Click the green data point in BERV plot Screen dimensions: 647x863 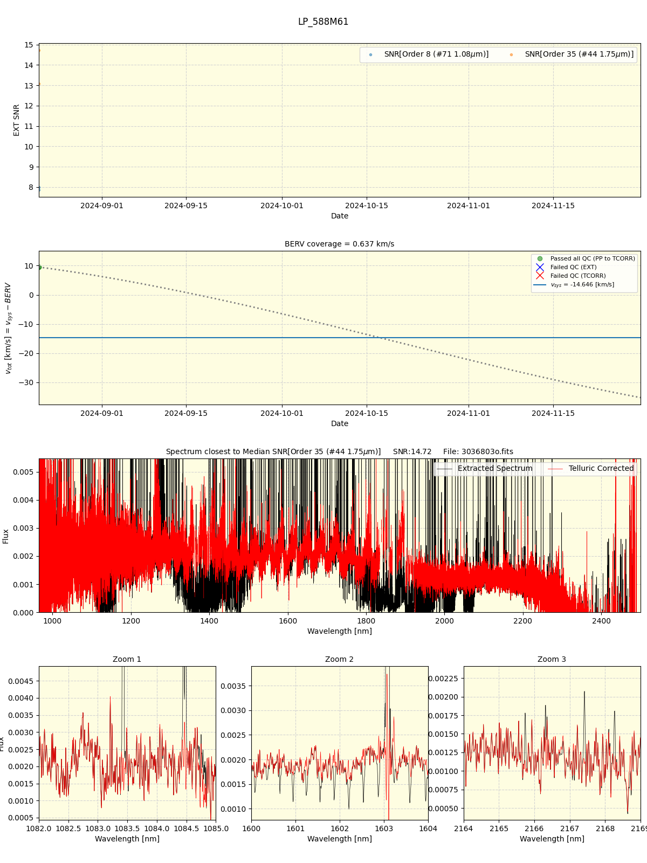click(x=39, y=267)
